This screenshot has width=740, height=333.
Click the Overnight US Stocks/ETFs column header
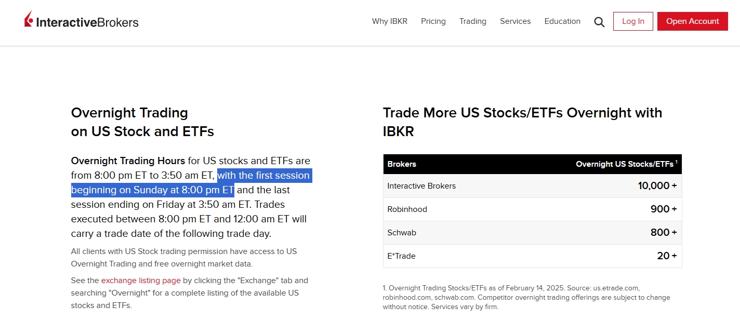click(626, 164)
